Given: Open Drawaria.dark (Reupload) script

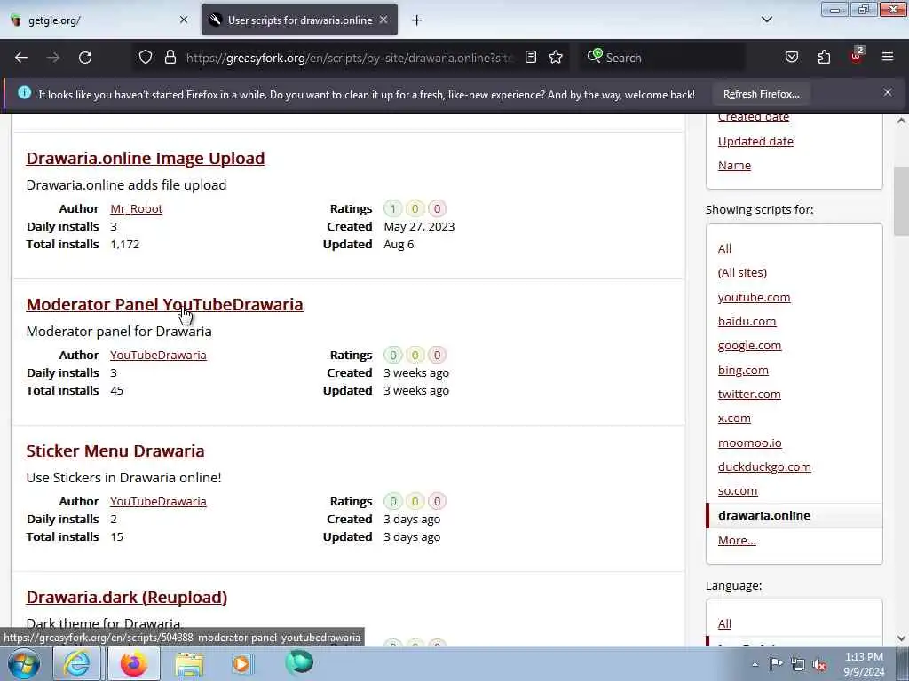Looking at the screenshot, I should pos(127,597).
